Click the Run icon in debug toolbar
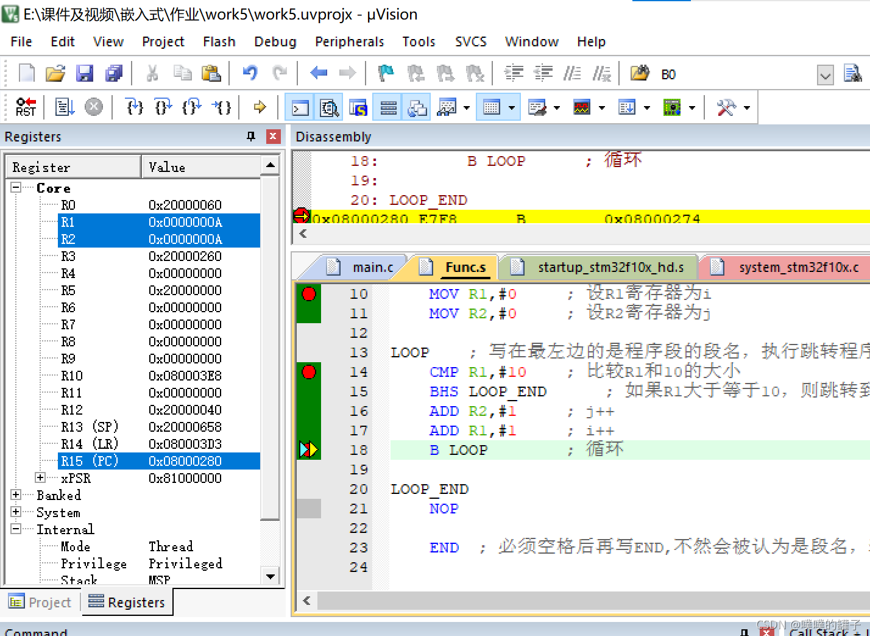Image resolution: width=870 pixels, height=636 pixels. (64, 107)
